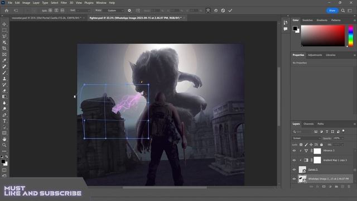This screenshot has height=201, width=357.
Task: Hide the Vibrance 3 layer
Action: (294, 151)
